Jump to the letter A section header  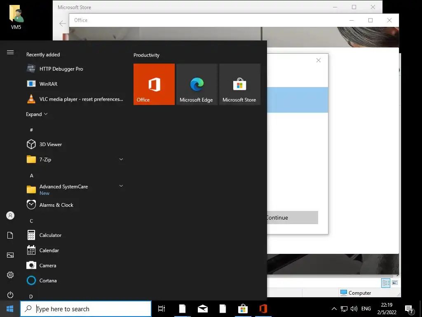[31, 176]
